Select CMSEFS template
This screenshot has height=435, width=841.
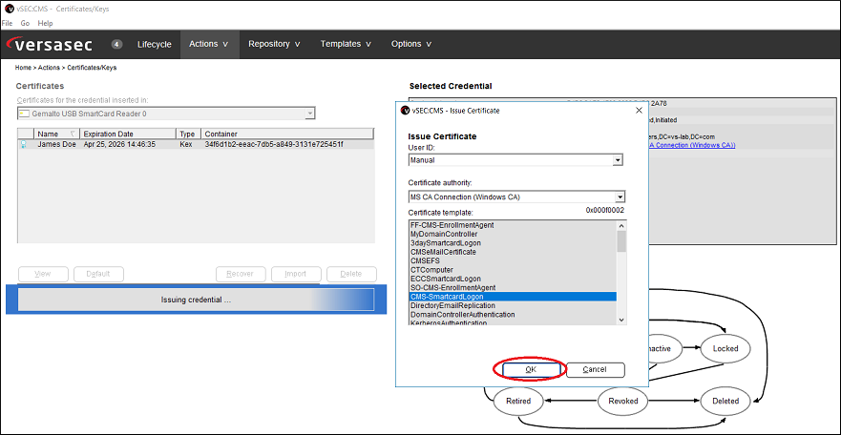[513, 260]
